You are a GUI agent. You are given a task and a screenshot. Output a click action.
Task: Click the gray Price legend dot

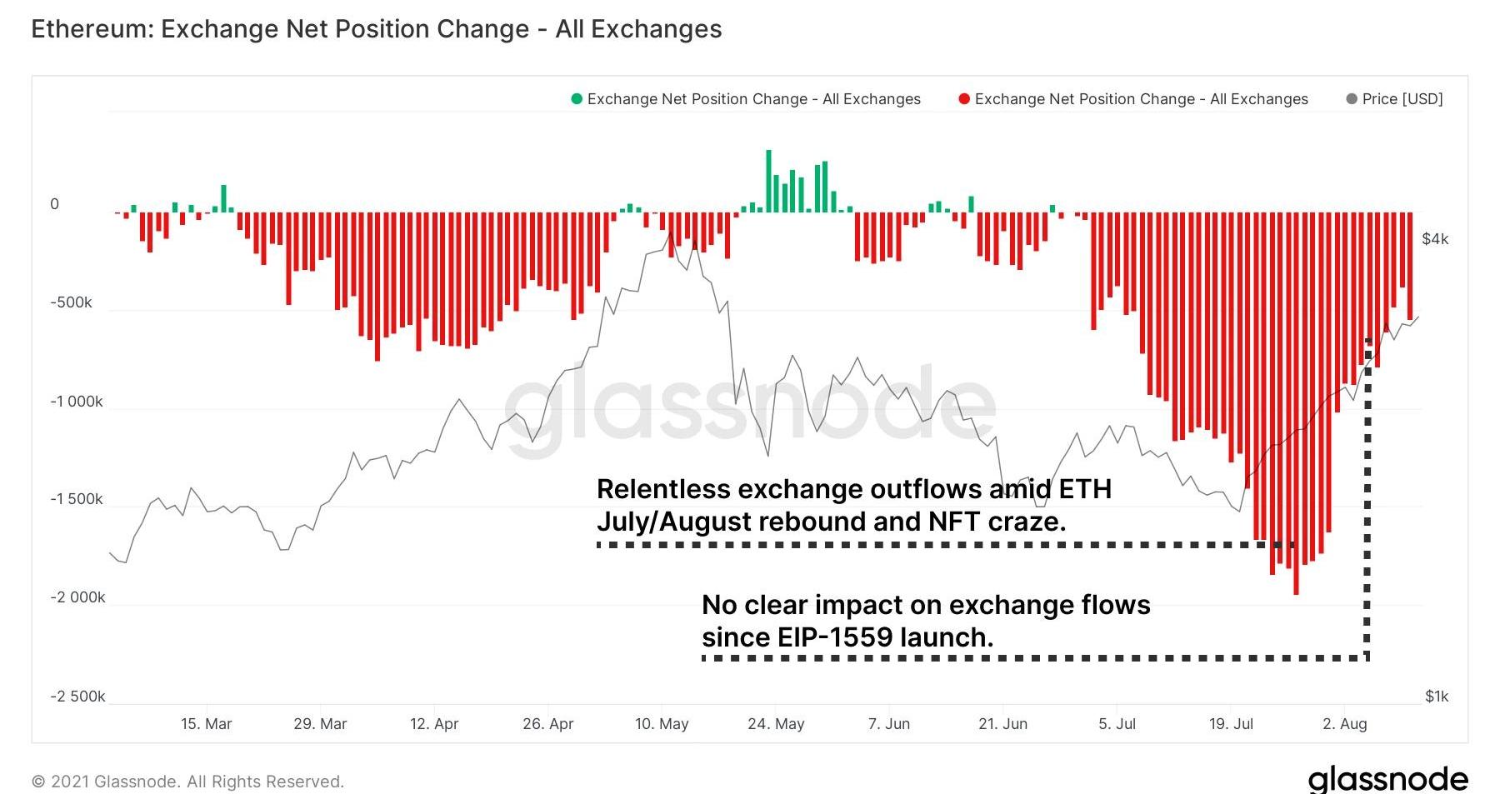tap(1352, 99)
